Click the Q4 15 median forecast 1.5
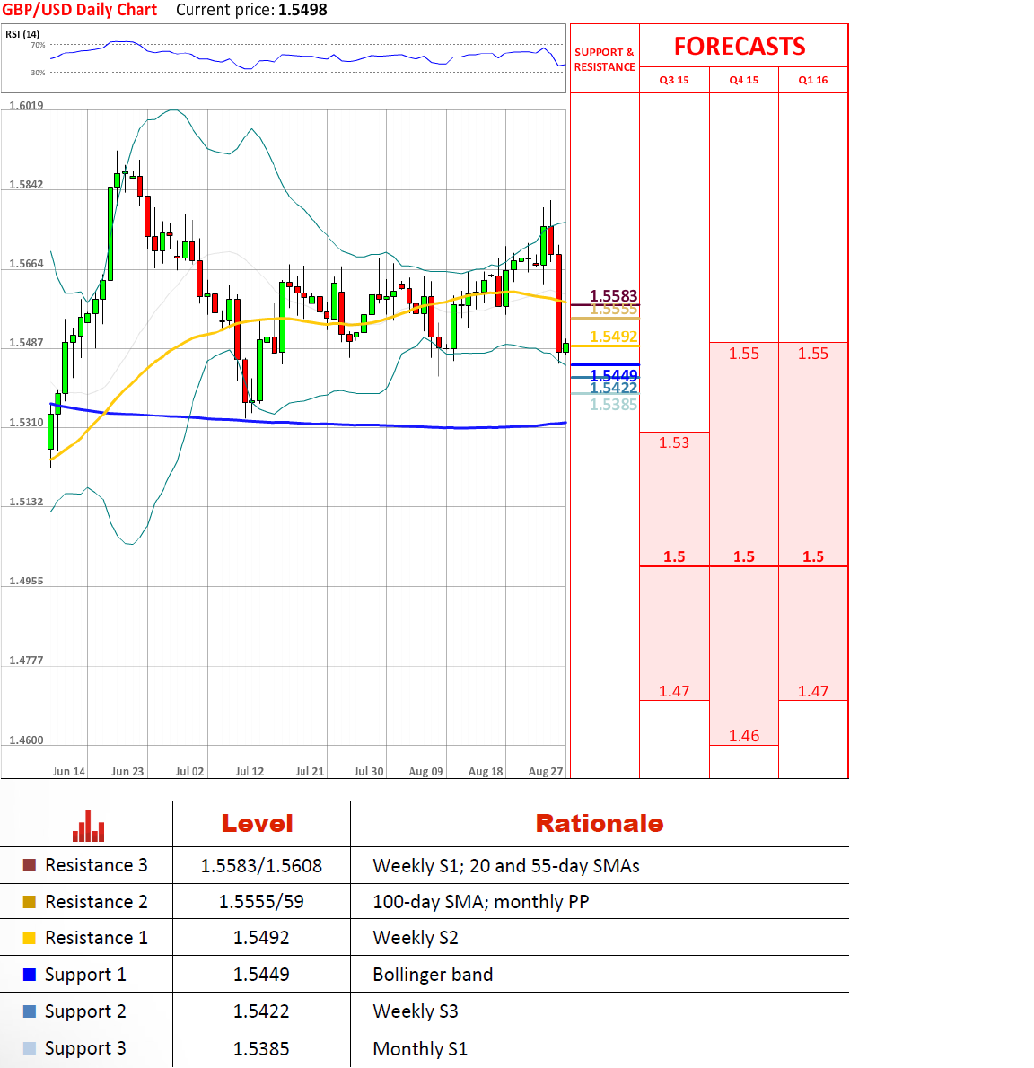Viewport: 1034px width, 1068px height. tap(744, 556)
